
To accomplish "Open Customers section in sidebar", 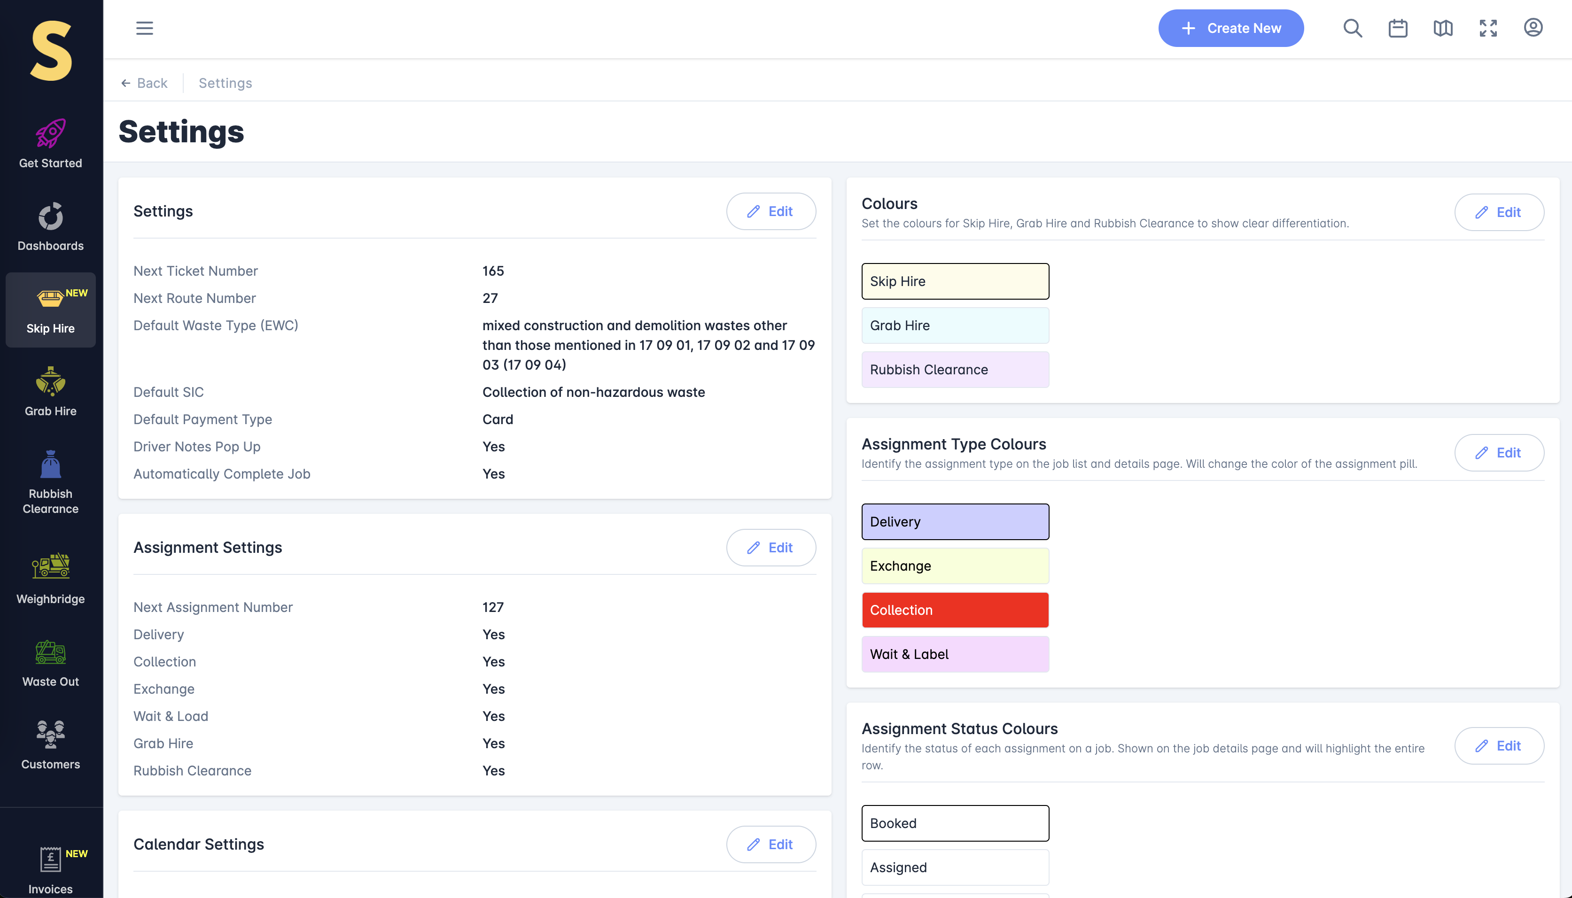I will pos(51,744).
